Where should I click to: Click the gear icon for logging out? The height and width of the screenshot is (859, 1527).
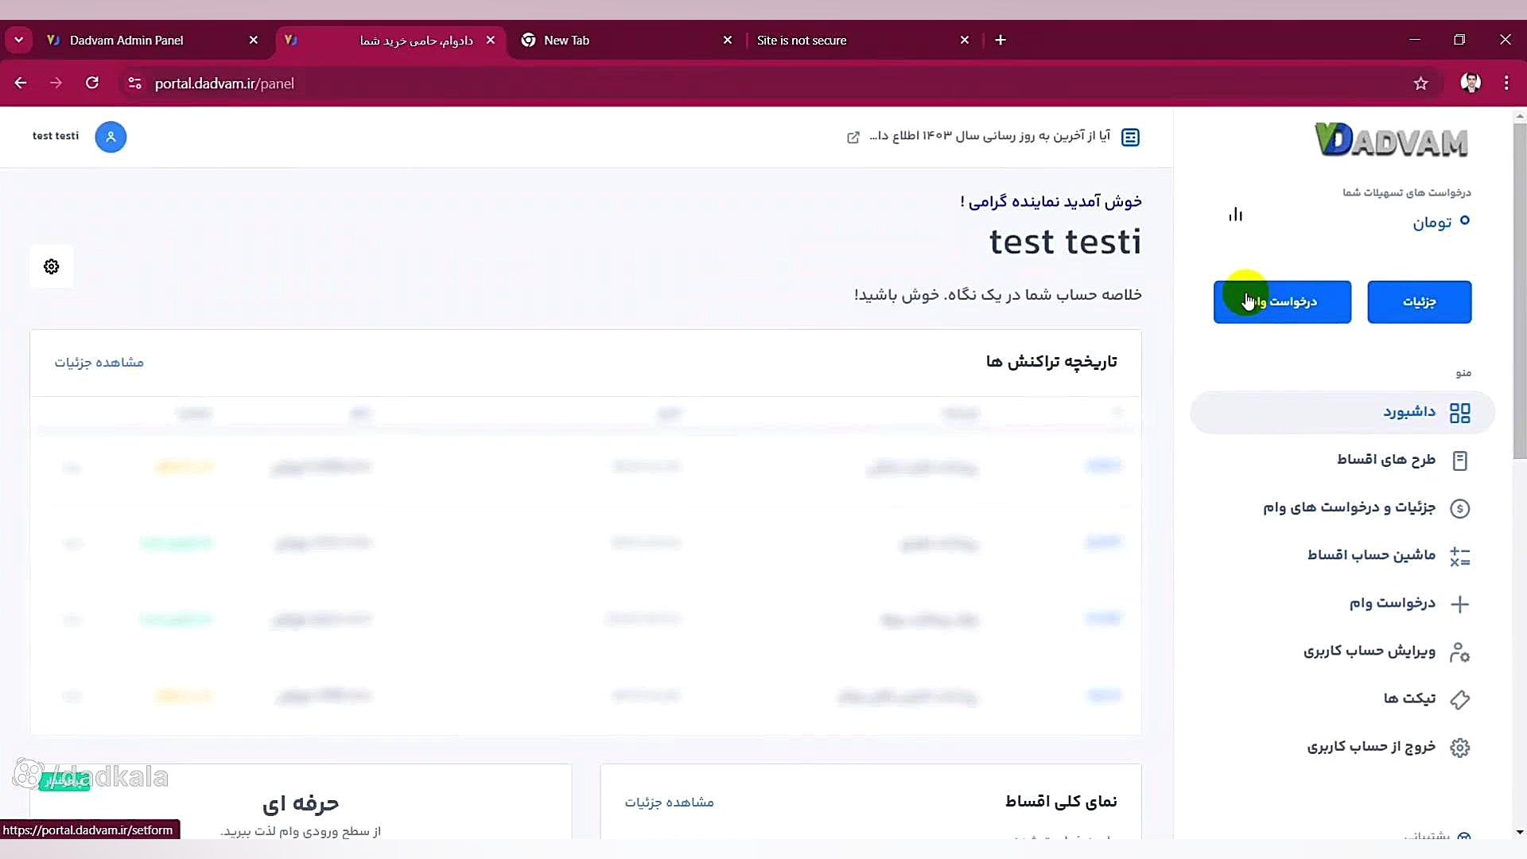coord(1460,747)
